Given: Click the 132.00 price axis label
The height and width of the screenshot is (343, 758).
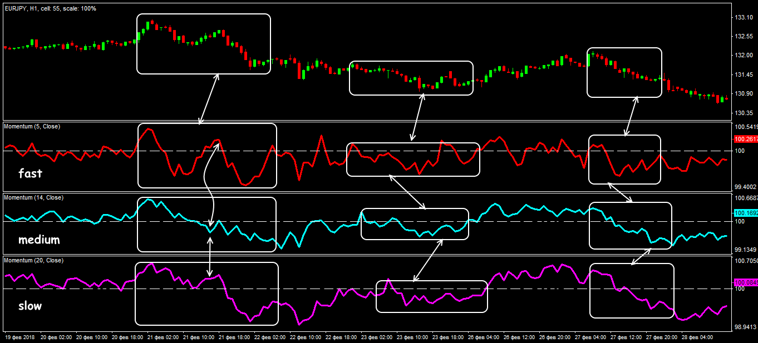Looking at the screenshot, I should tap(744, 56).
